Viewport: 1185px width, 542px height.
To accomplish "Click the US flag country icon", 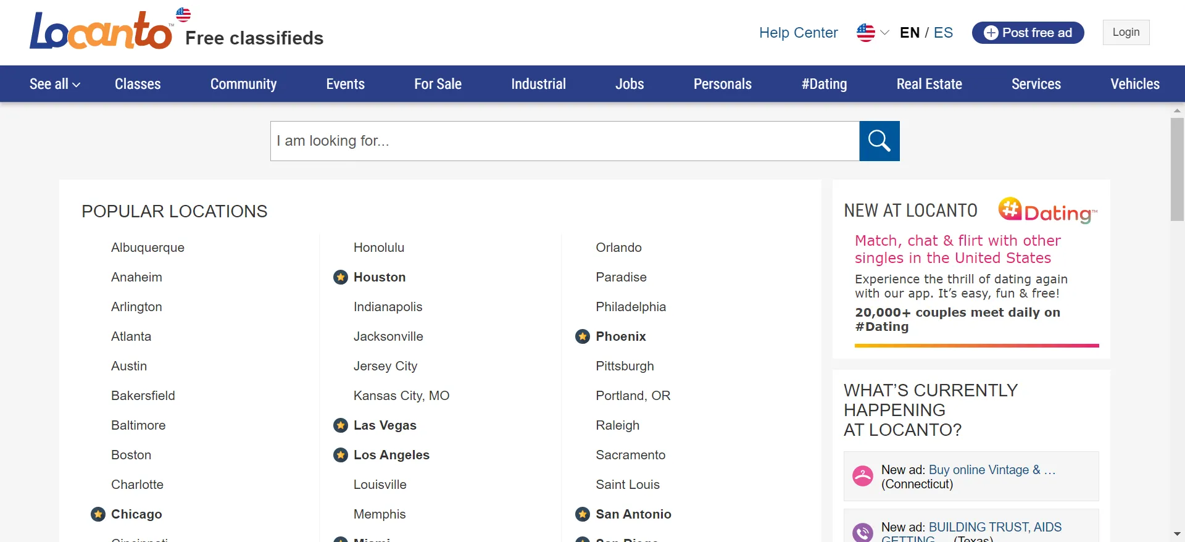I will click(x=866, y=33).
